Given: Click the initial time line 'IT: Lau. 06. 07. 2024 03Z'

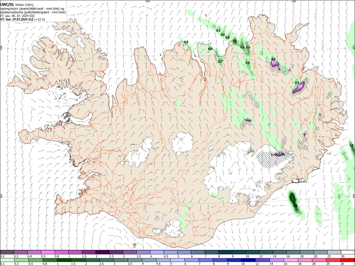Looking at the screenshot, I should 17,16.
